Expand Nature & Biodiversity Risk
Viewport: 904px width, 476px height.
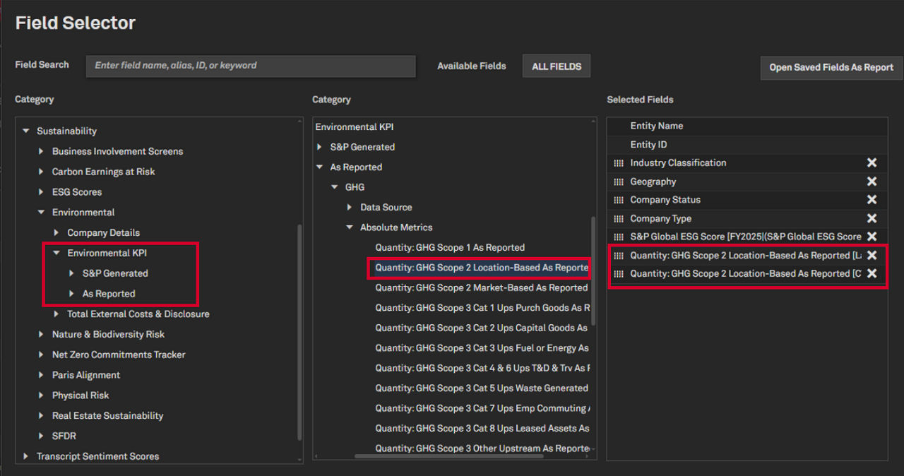(41, 334)
